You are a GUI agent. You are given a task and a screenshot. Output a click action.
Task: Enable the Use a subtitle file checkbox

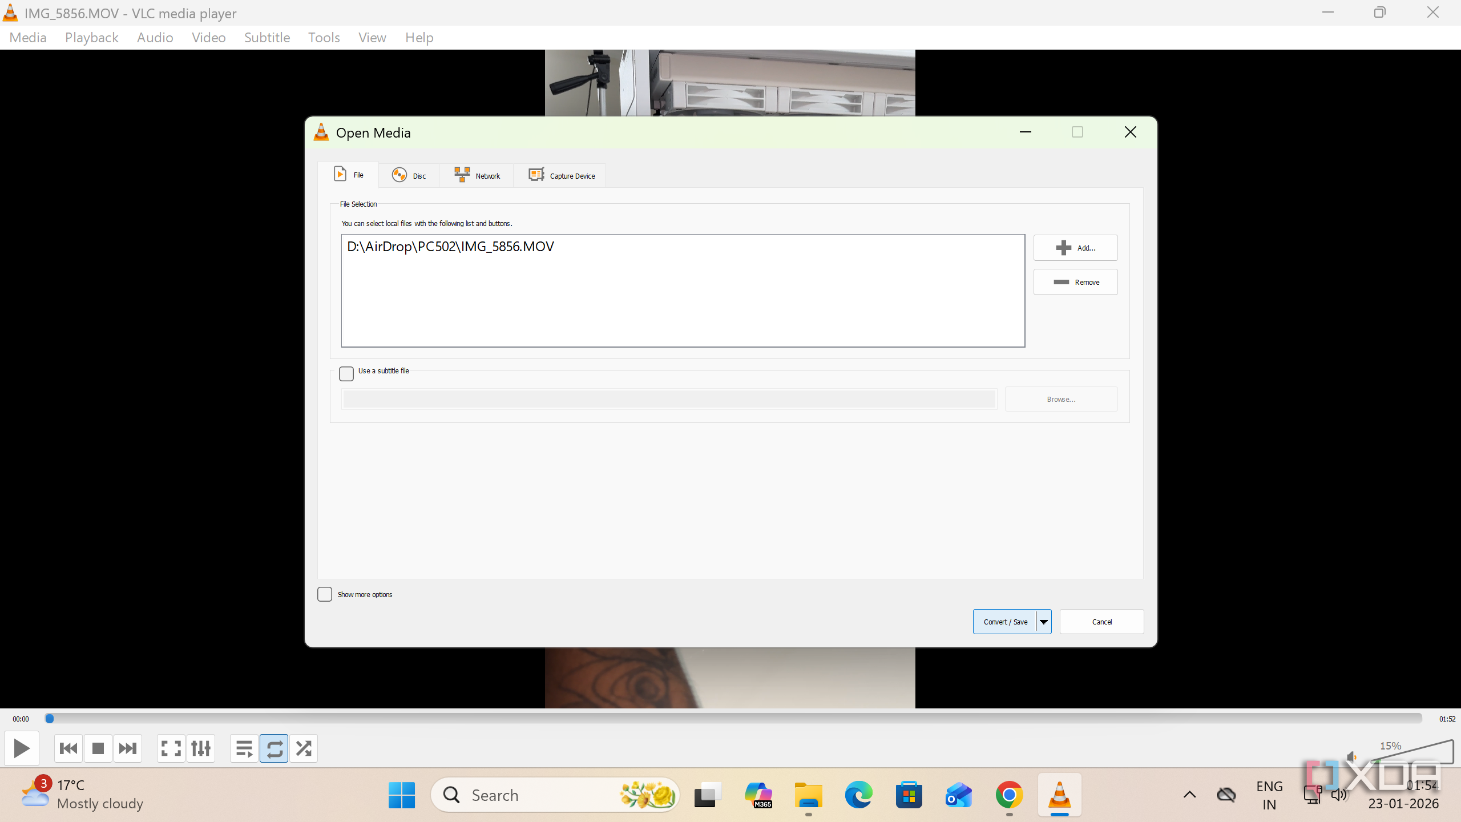tap(346, 374)
